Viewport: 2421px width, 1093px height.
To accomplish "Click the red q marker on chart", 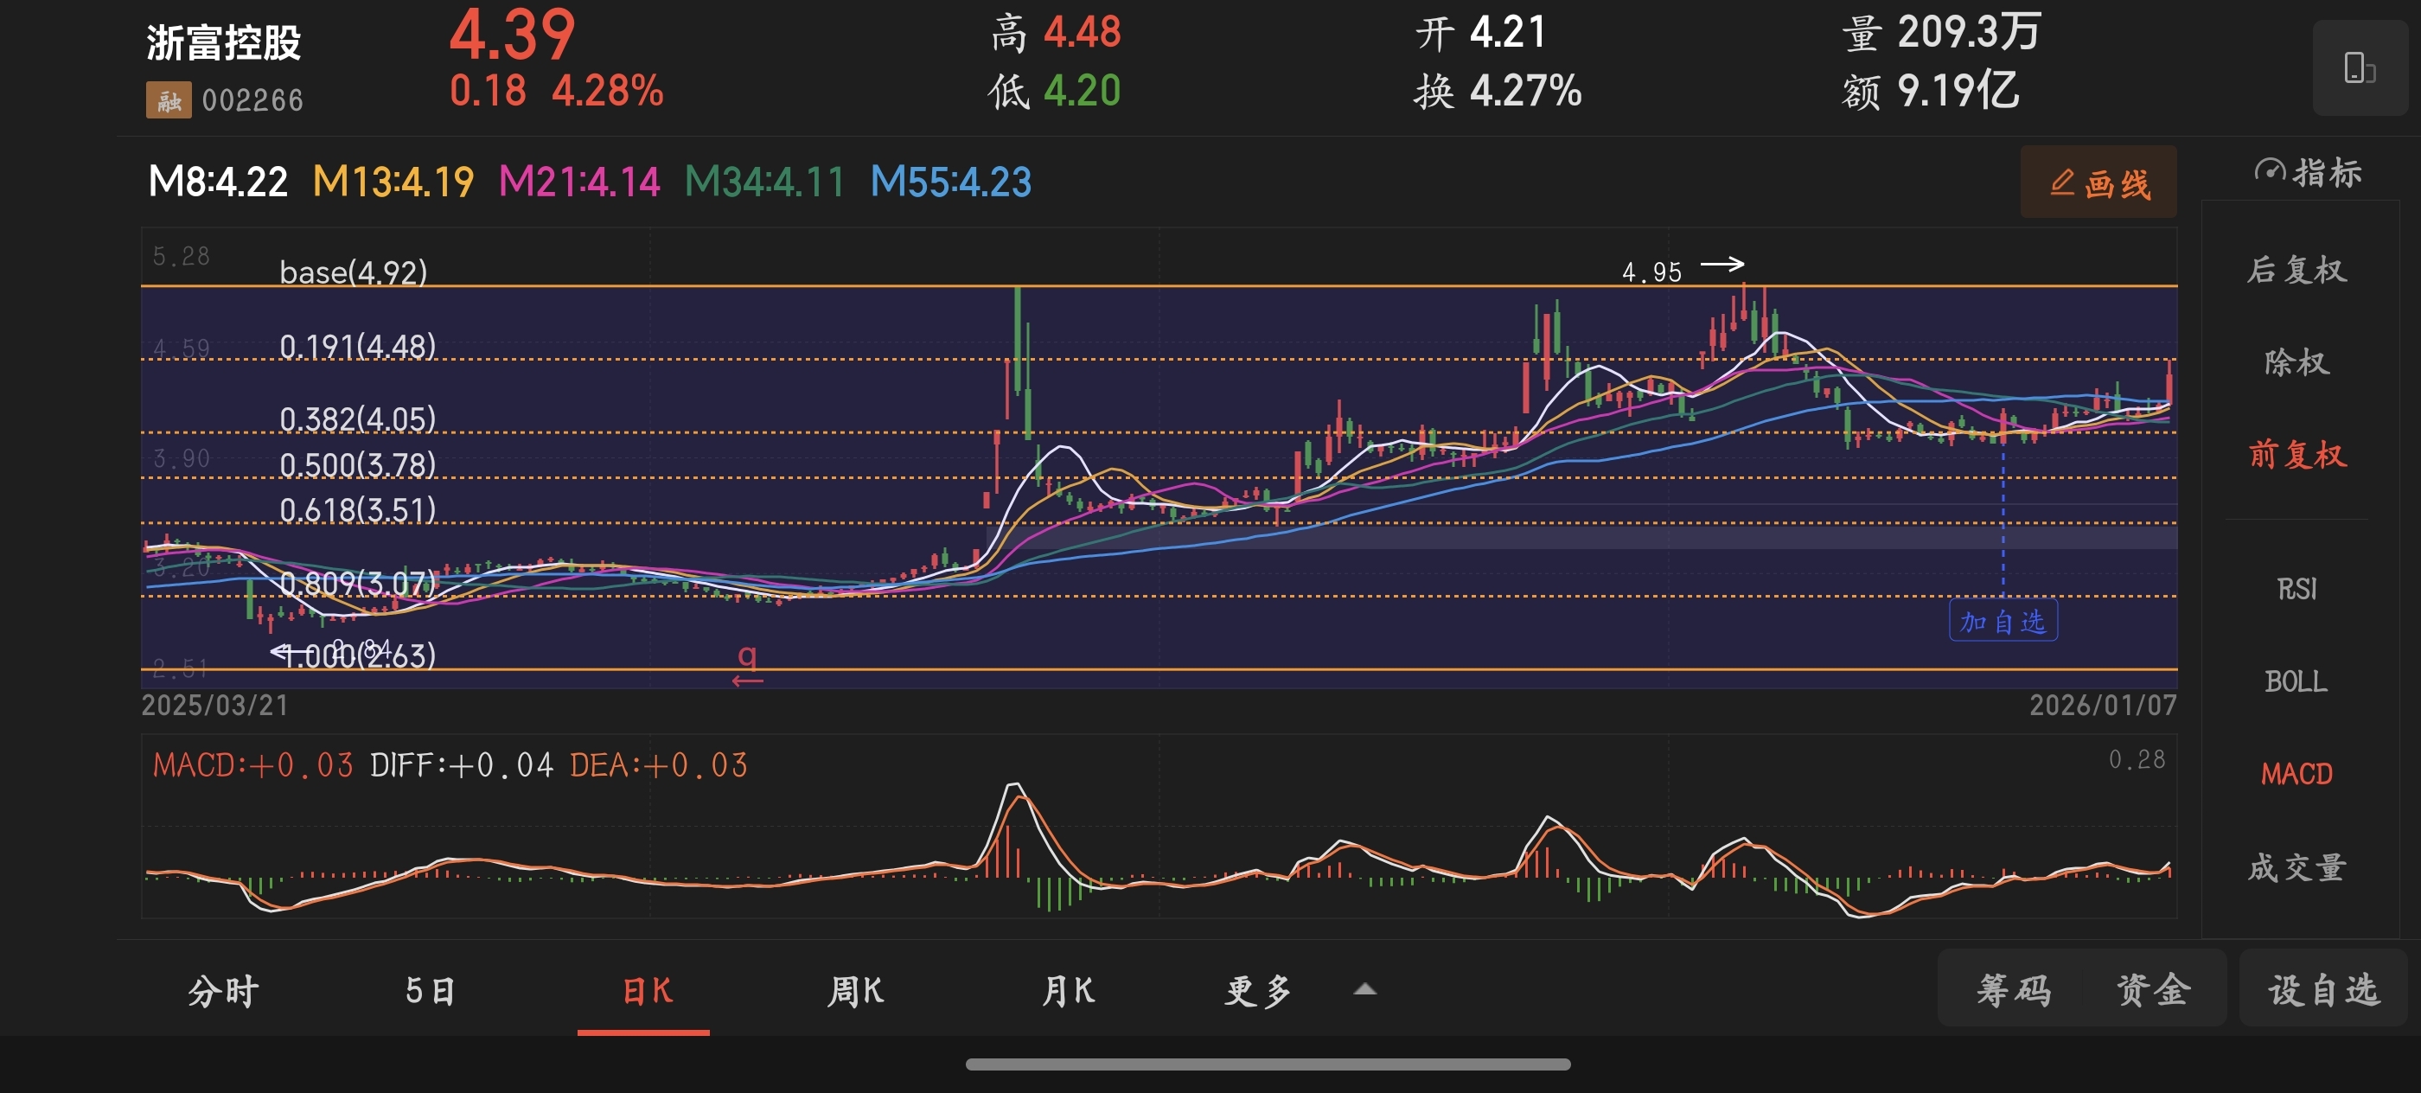I will click(x=747, y=657).
